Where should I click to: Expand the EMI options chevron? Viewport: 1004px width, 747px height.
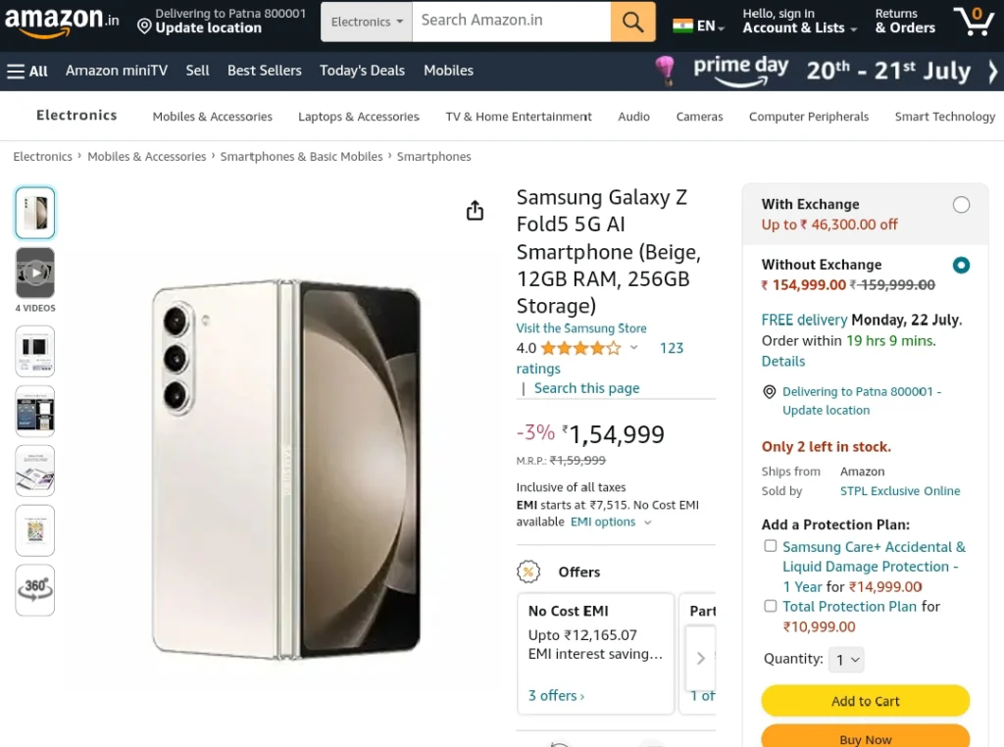pyautogui.click(x=647, y=523)
